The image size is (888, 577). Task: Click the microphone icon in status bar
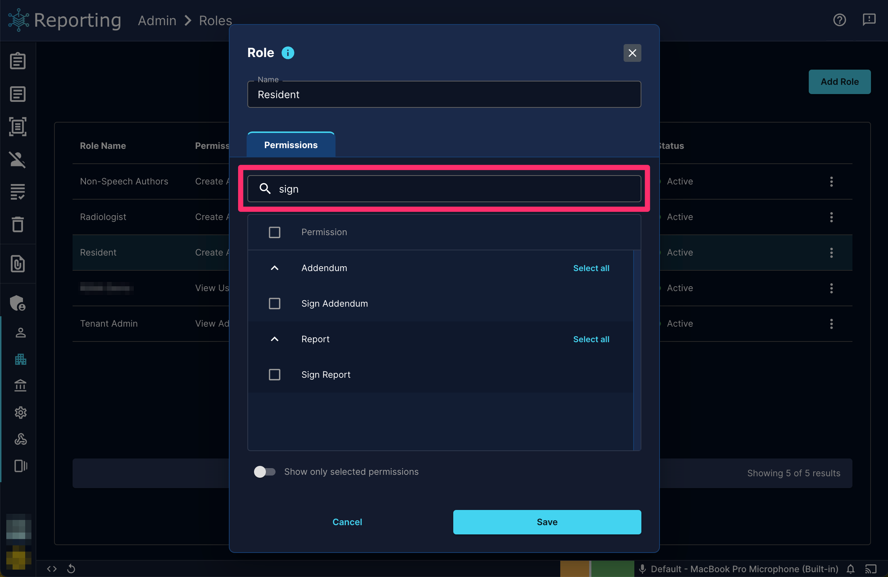pyautogui.click(x=642, y=569)
